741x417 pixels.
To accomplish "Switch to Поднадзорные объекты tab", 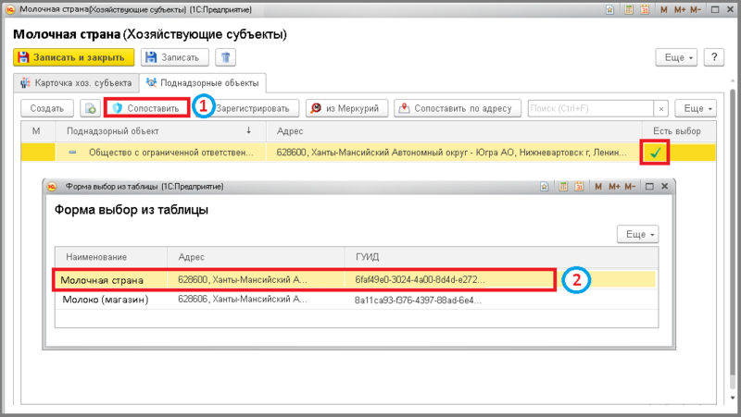I will 203,83.
